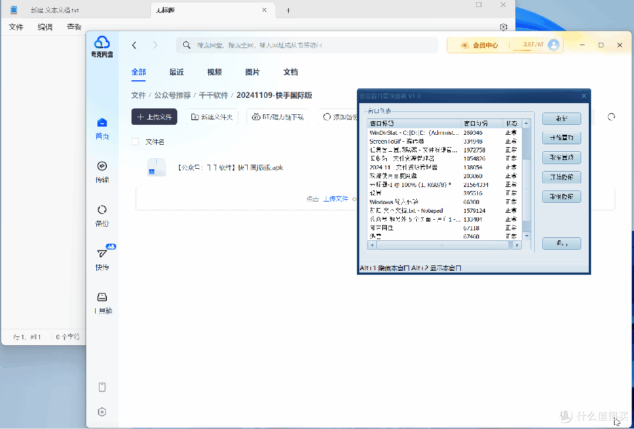Click the 刷新 button in the window tool
The image size is (634, 429).
562,118
